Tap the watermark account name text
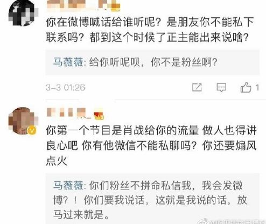The width and height of the screenshot is (266, 224). click(237, 222)
